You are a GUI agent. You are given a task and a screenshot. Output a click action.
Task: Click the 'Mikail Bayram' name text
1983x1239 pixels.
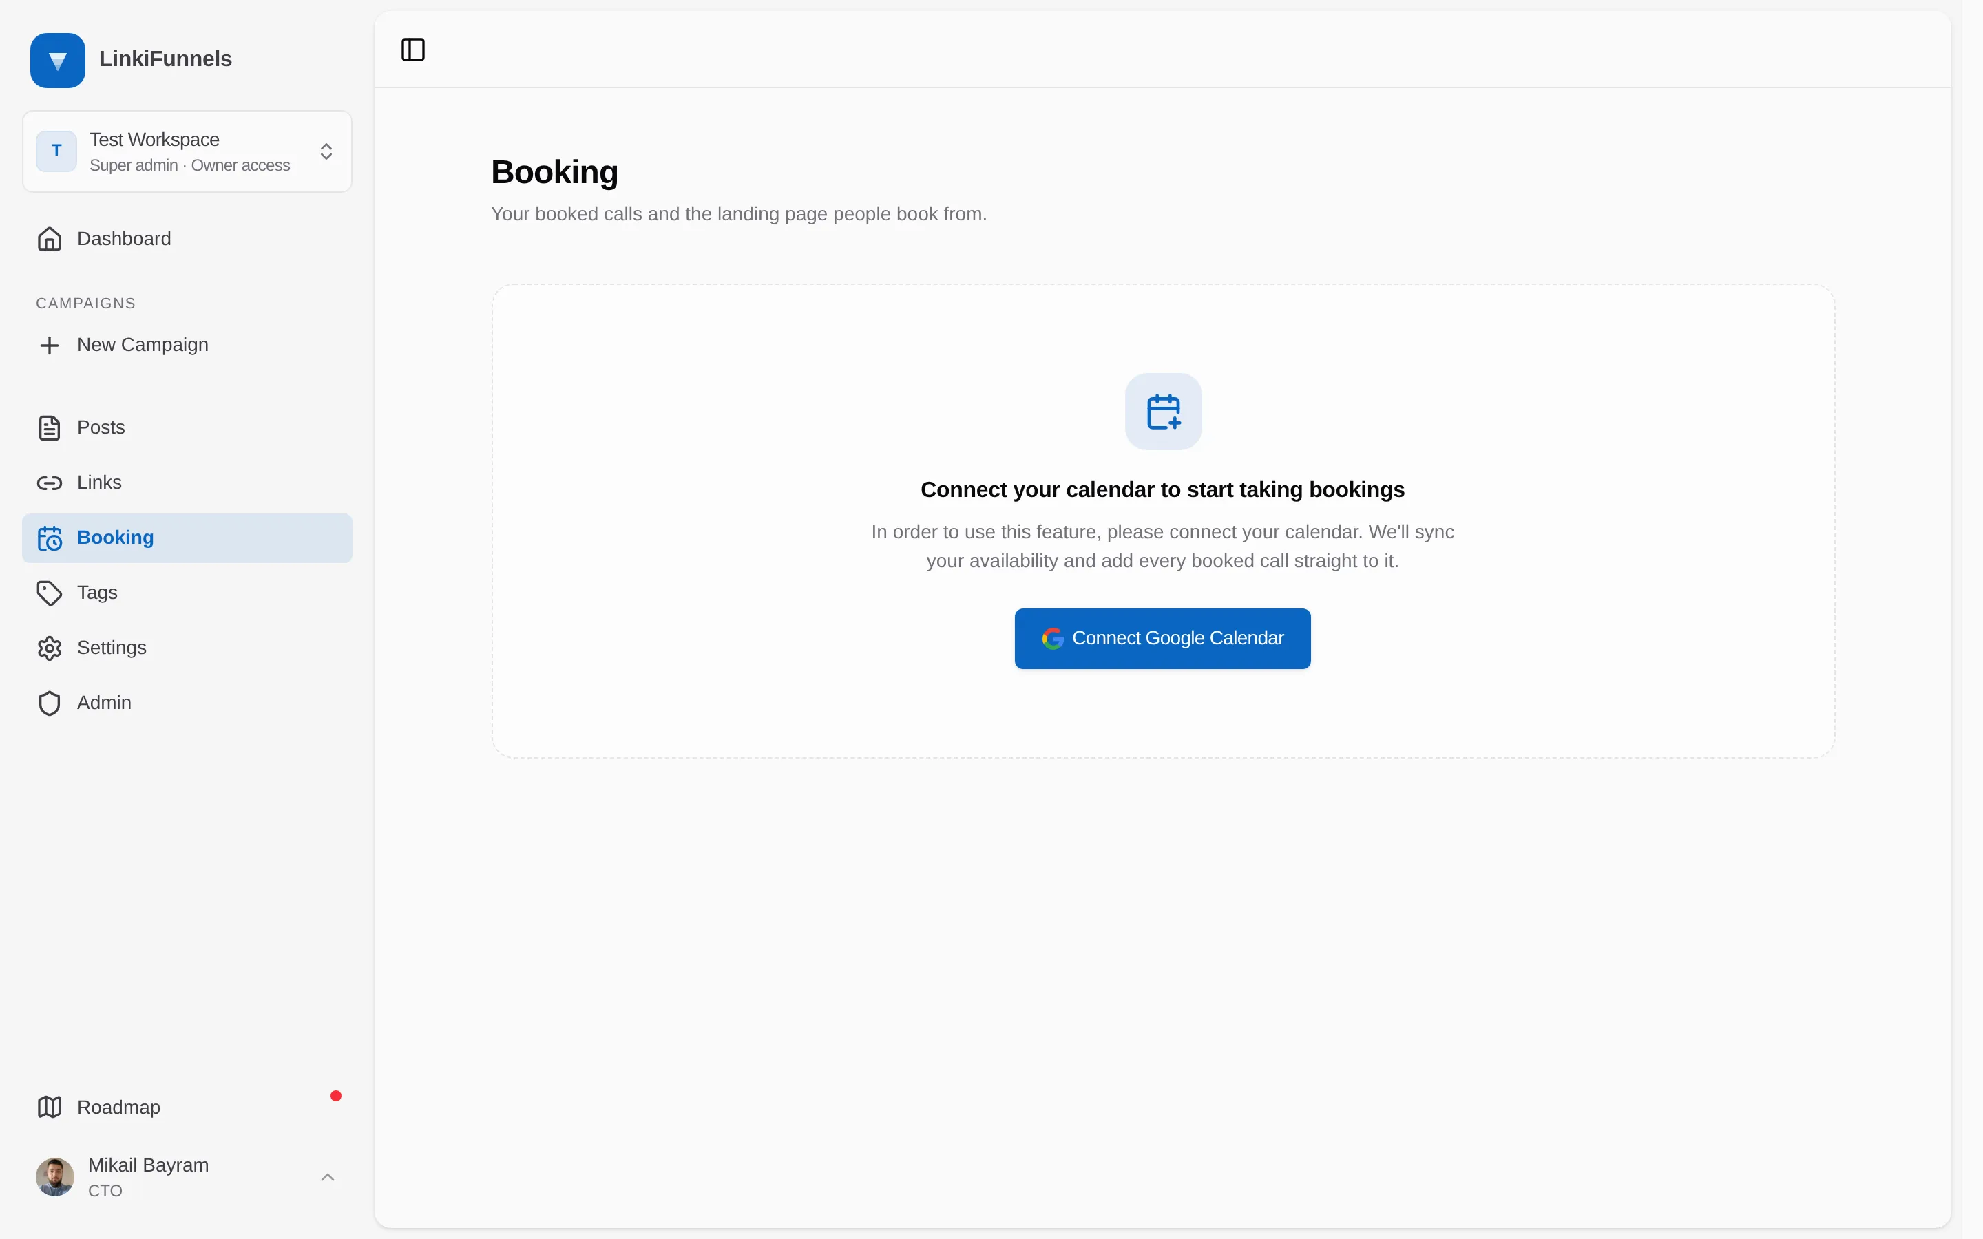148,1165
